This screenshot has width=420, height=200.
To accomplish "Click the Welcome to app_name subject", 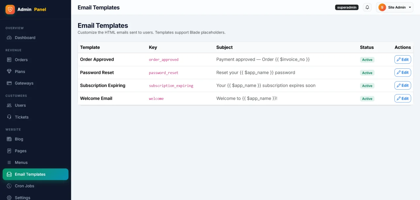I will point(247,99).
